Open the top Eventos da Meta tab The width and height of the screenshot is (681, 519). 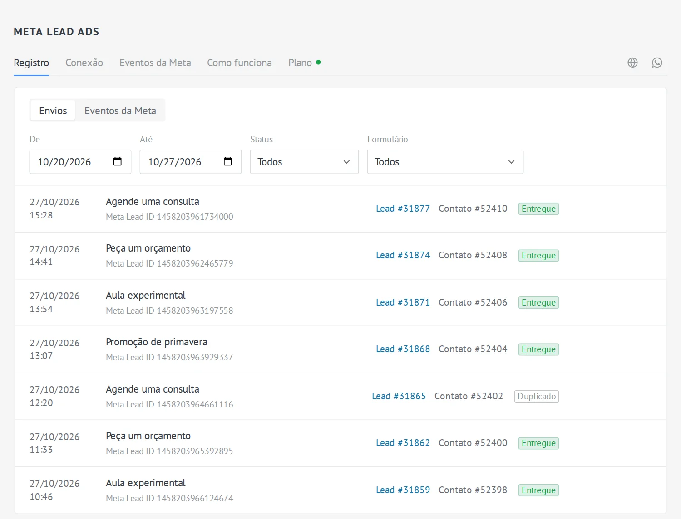point(155,63)
